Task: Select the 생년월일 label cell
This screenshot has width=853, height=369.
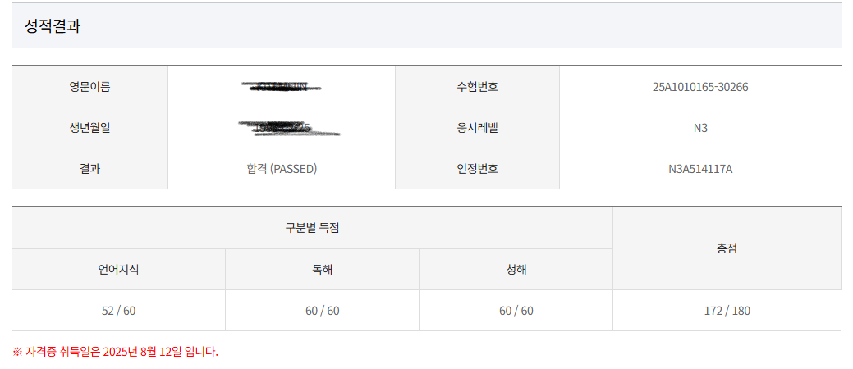Action: (89, 128)
